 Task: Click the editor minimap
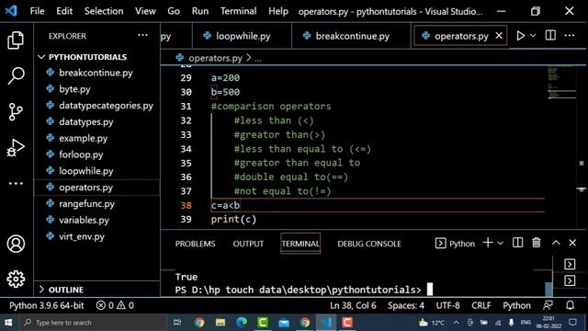(560, 84)
